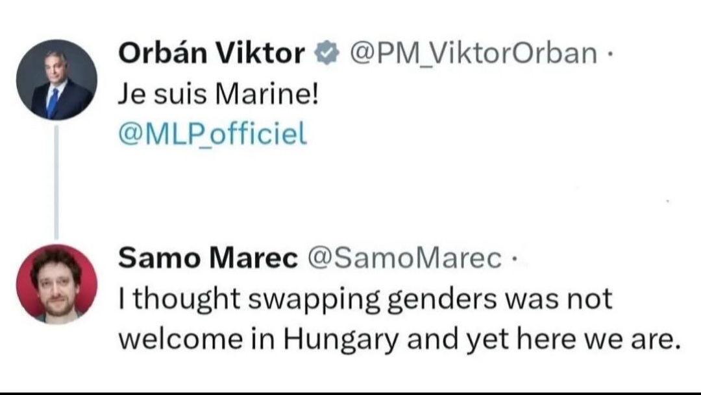The image size is (701, 395).
Task: Click the blue verified badge icon
Action: [326, 52]
